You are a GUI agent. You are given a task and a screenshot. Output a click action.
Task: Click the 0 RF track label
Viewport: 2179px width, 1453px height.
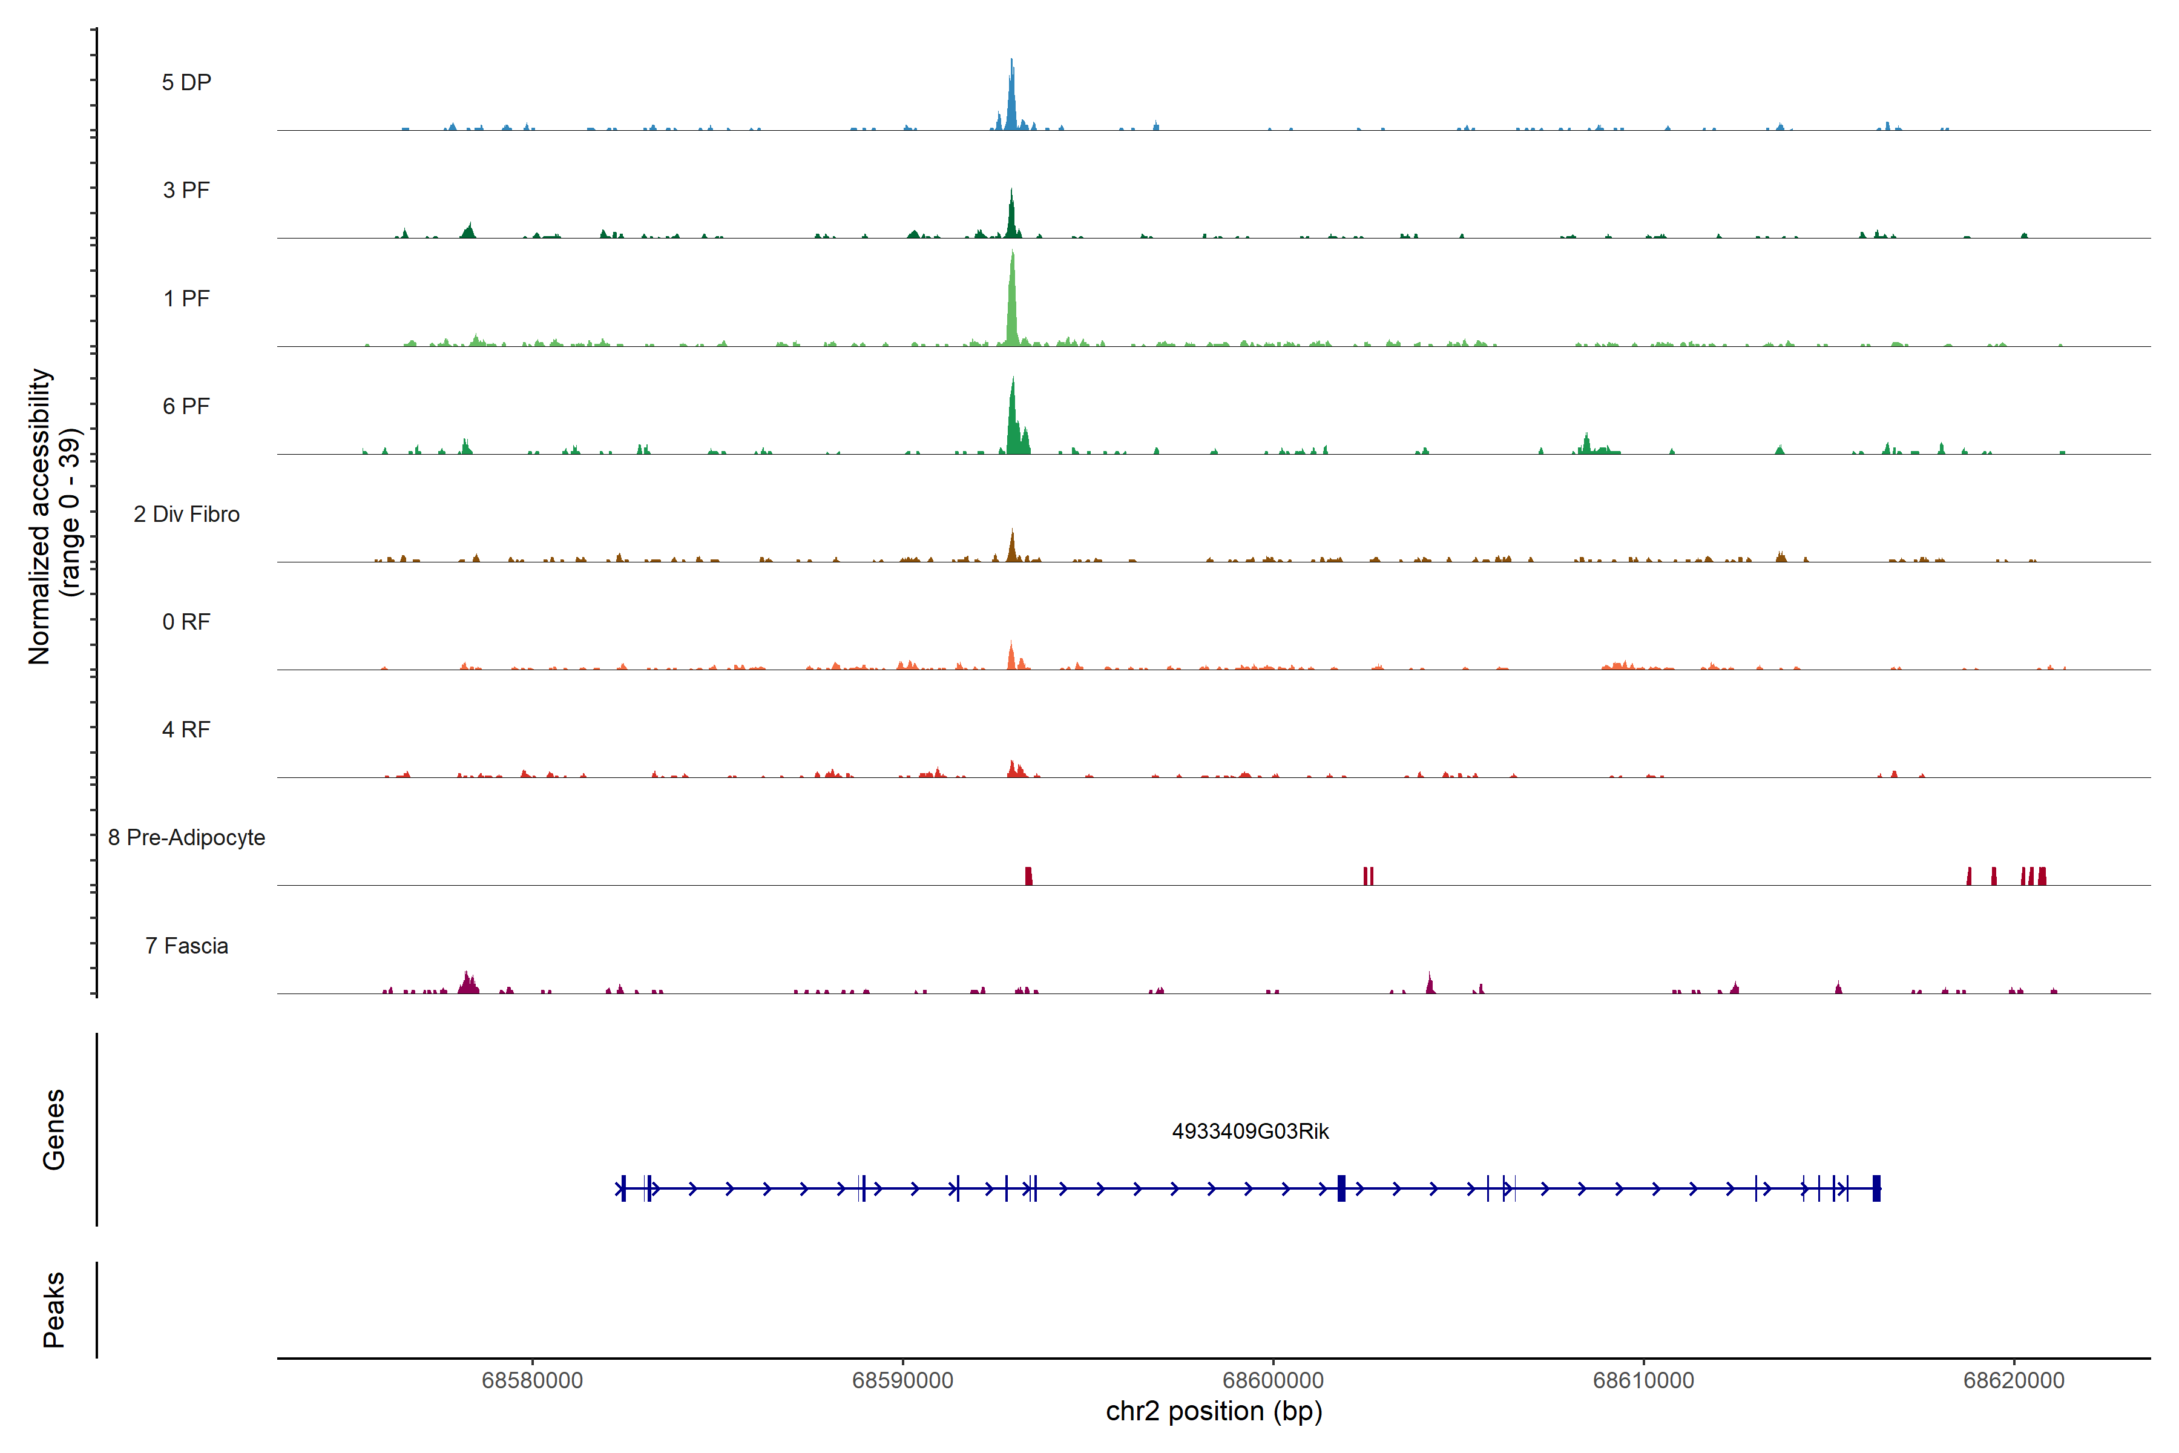(186, 622)
